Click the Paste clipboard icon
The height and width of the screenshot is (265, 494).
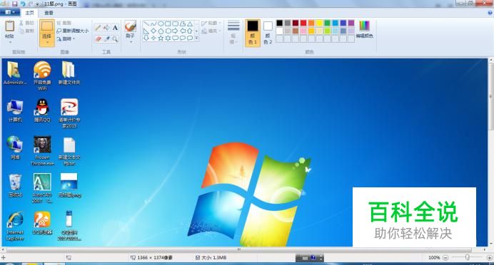[10, 26]
